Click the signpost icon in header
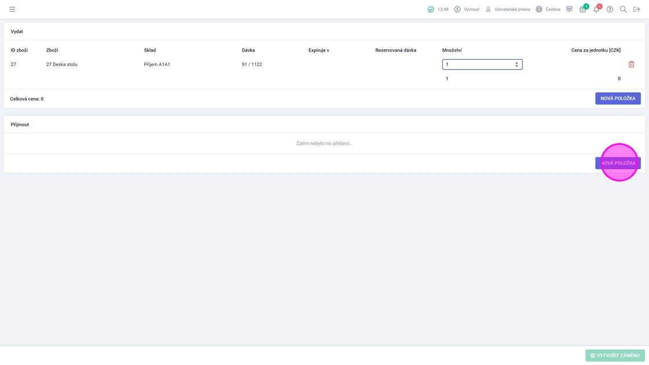This screenshot has height=365, width=649. (569, 9)
